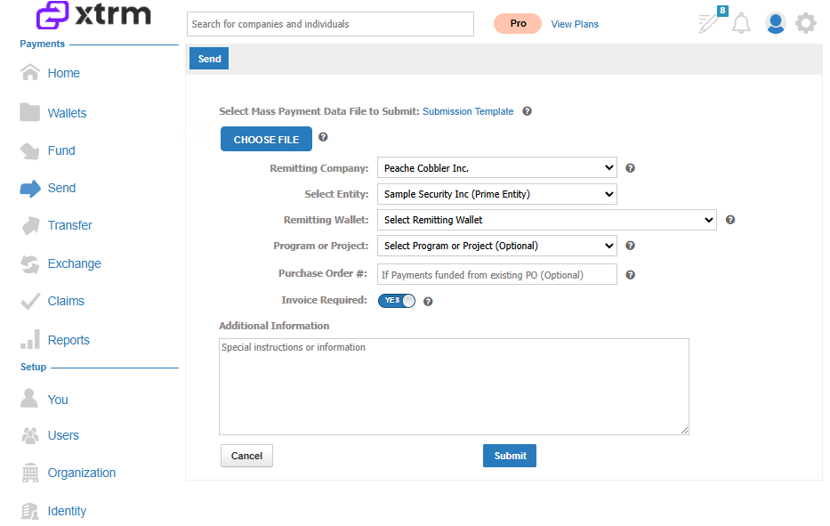Click the Choose File button

[266, 140]
